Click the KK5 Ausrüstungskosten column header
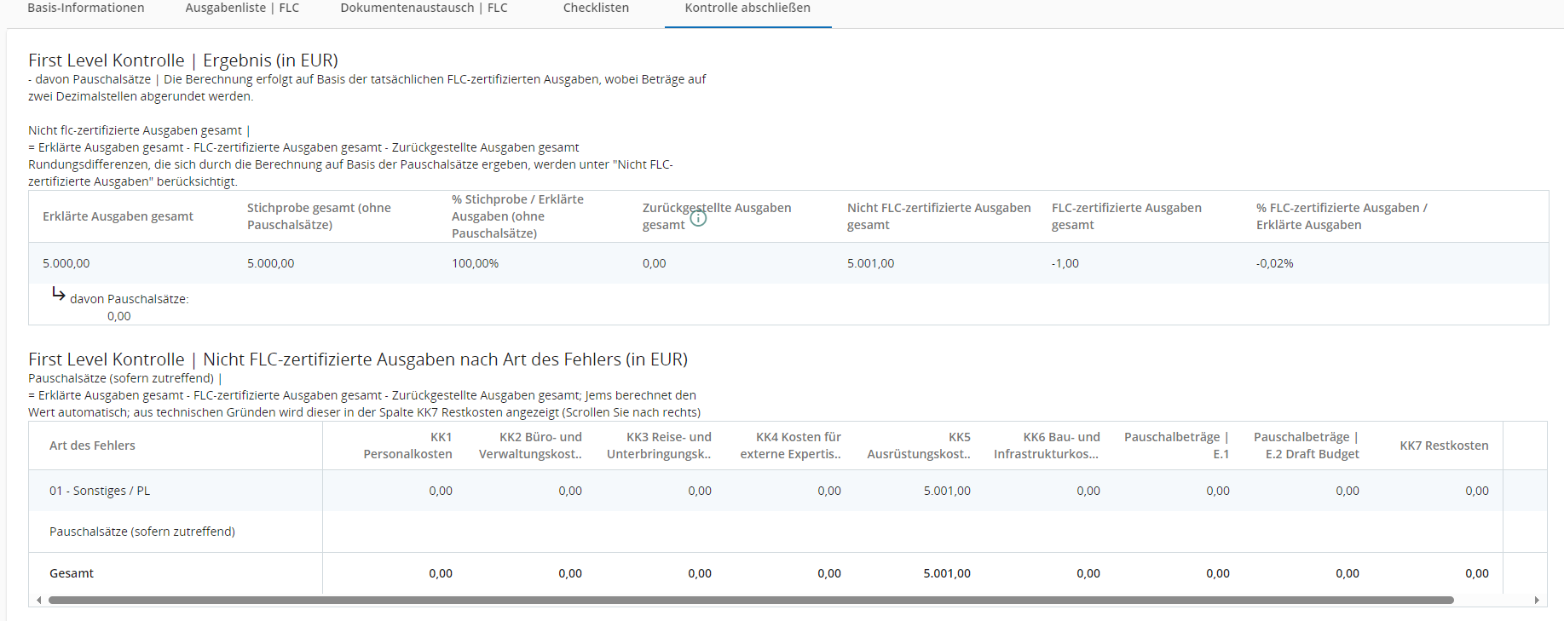1564x621 pixels. [919, 446]
